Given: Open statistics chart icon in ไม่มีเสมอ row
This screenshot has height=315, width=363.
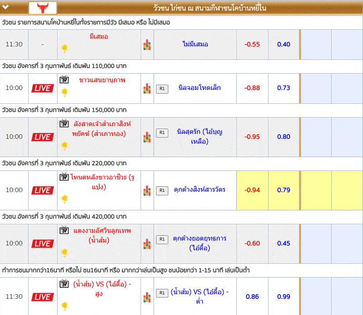Looking at the screenshot, I should pos(147,45).
